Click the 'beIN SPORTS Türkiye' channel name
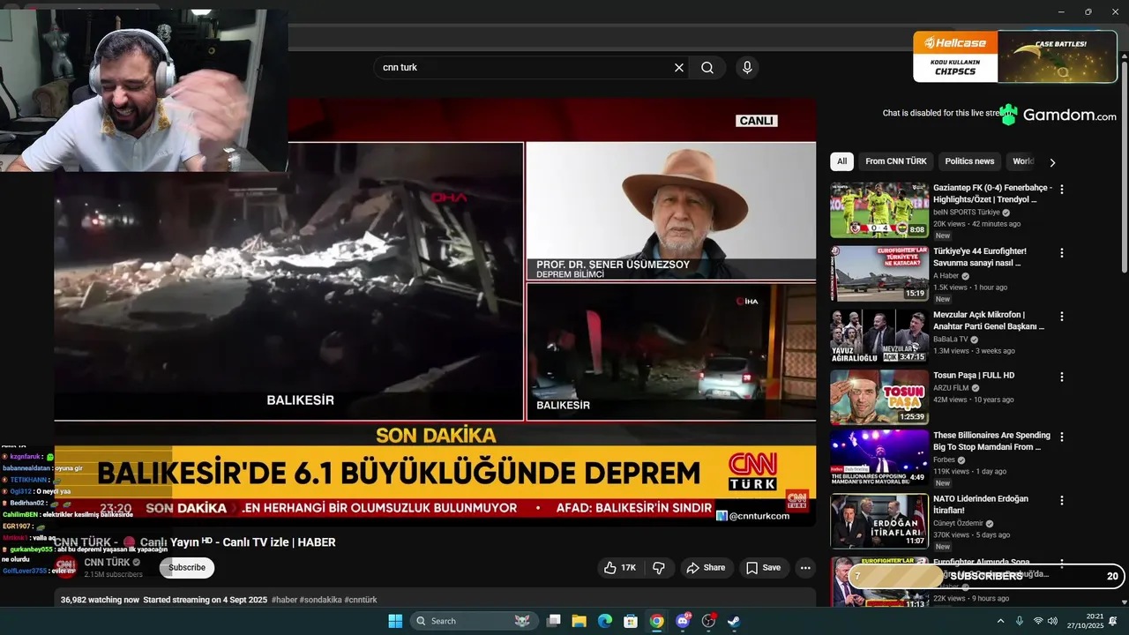 click(x=967, y=213)
